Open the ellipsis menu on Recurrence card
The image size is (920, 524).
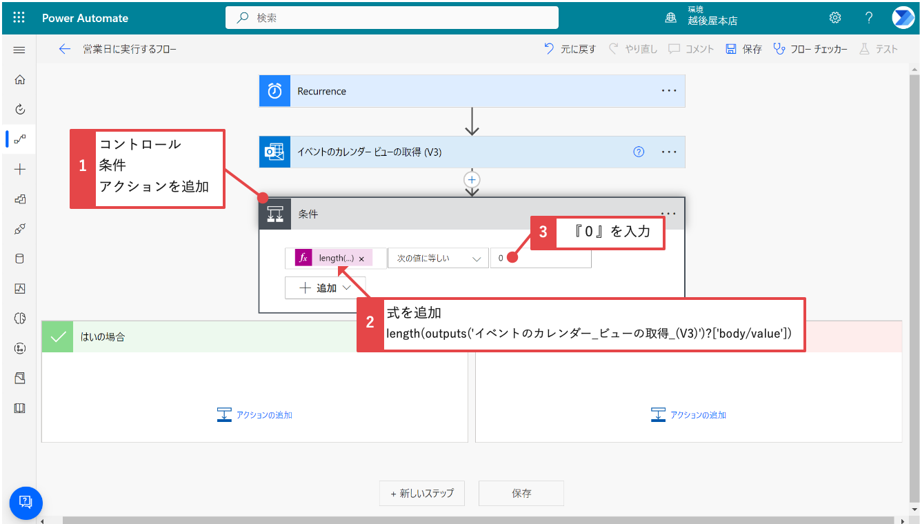[x=668, y=90]
